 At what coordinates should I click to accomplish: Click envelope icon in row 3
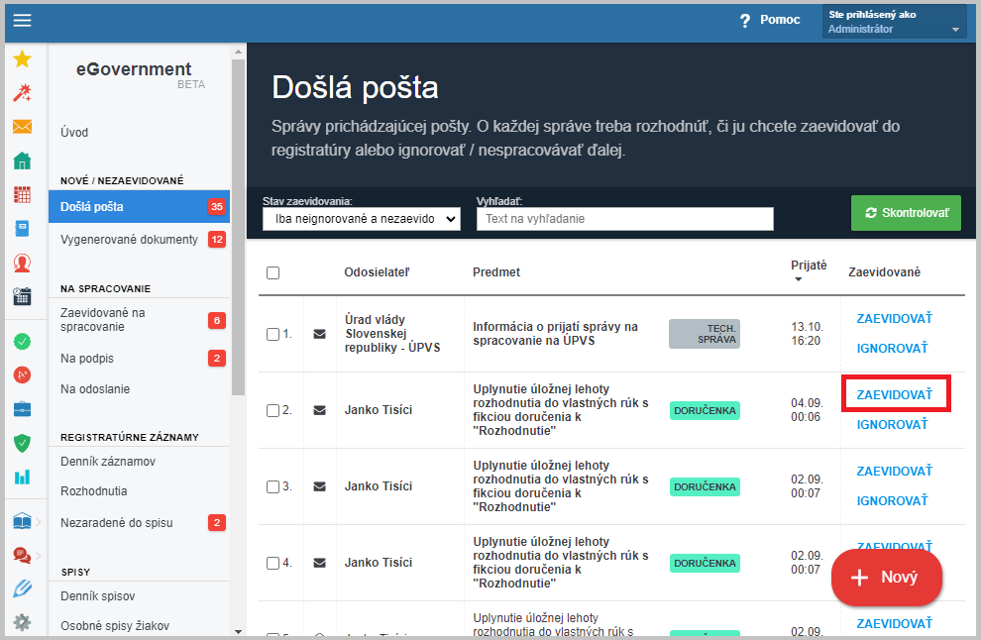point(319,486)
